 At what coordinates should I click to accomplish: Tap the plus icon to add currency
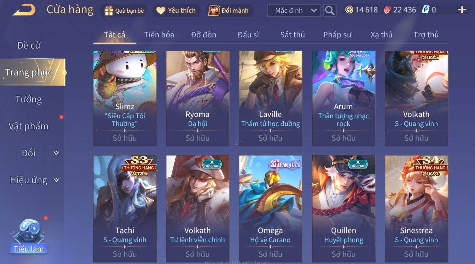(462, 10)
